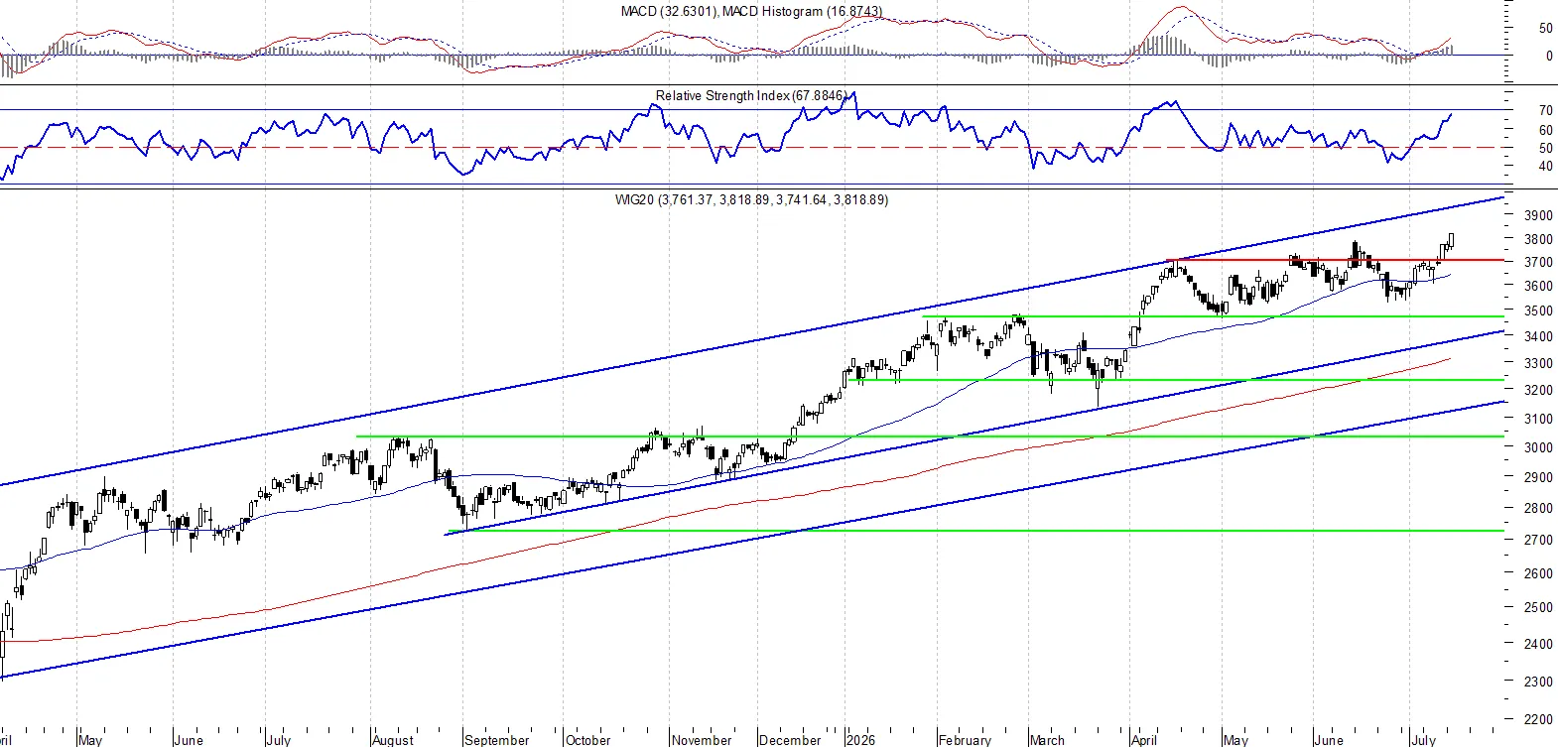Click the WIG20 price panel title
The width and height of the screenshot is (1558, 747).
(751, 199)
